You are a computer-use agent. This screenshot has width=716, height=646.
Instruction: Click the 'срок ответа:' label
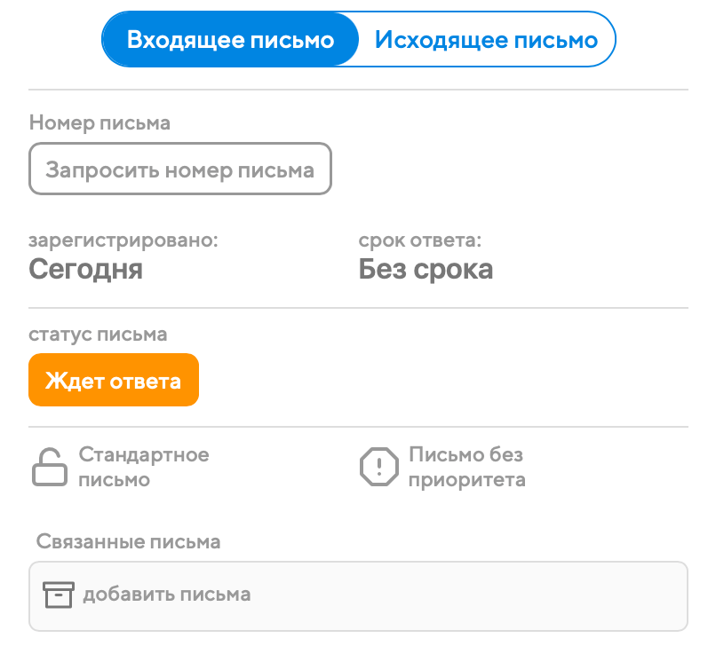point(420,240)
